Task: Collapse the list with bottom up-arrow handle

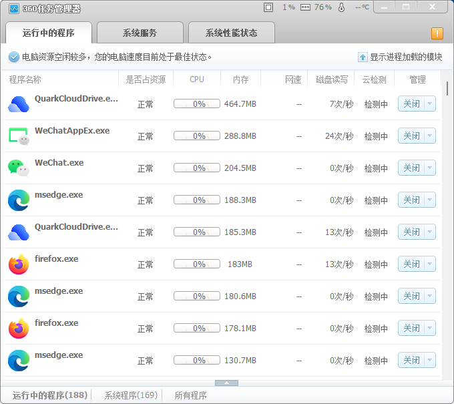Action: [227, 383]
